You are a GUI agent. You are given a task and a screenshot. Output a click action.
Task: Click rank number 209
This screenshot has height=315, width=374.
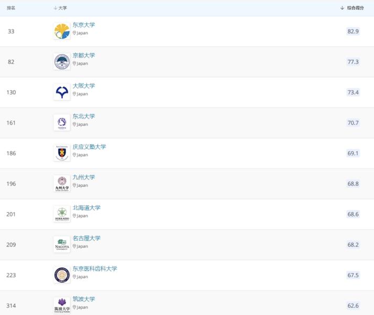[x=11, y=245]
